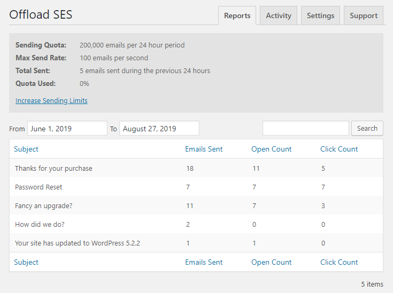Click the From date field
Screen dimensions: 393x293
pyautogui.click(x=67, y=129)
